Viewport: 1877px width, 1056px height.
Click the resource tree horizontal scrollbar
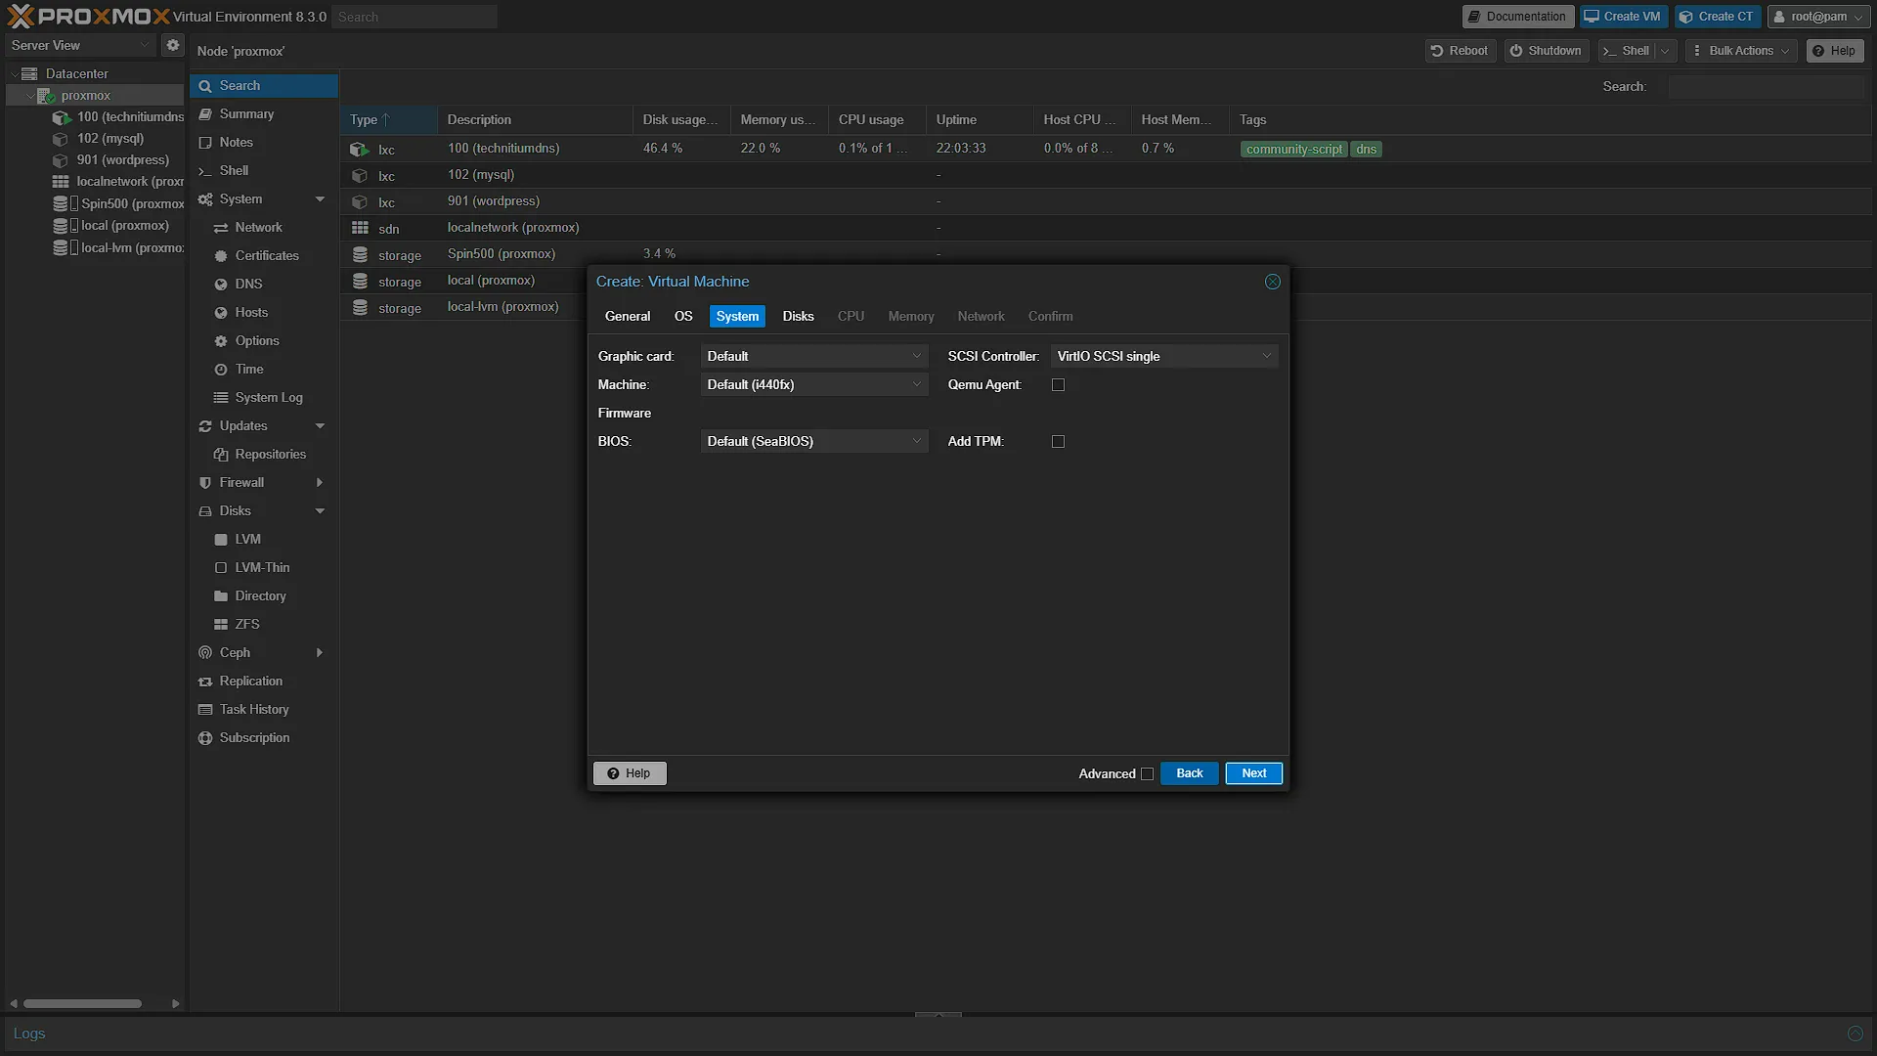tap(82, 1003)
